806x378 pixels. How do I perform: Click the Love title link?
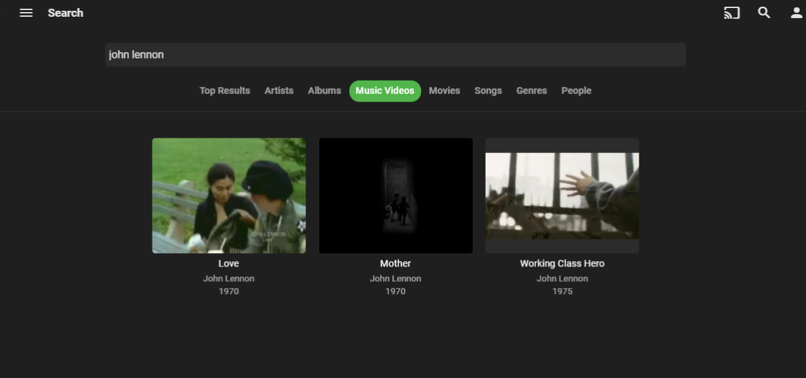pos(229,264)
